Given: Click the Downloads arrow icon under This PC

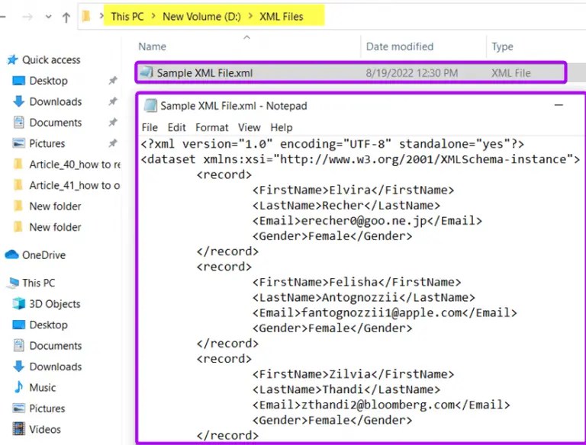Looking at the screenshot, I should coord(18,367).
